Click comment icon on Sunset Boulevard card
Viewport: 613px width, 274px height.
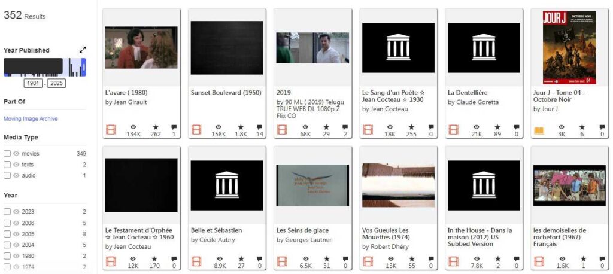pos(260,127)
